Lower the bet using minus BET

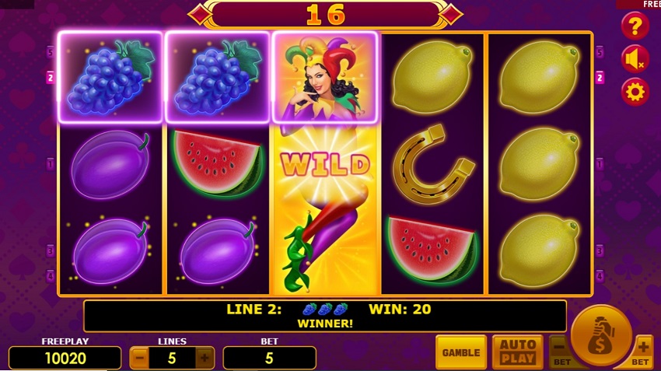[560, 353]
